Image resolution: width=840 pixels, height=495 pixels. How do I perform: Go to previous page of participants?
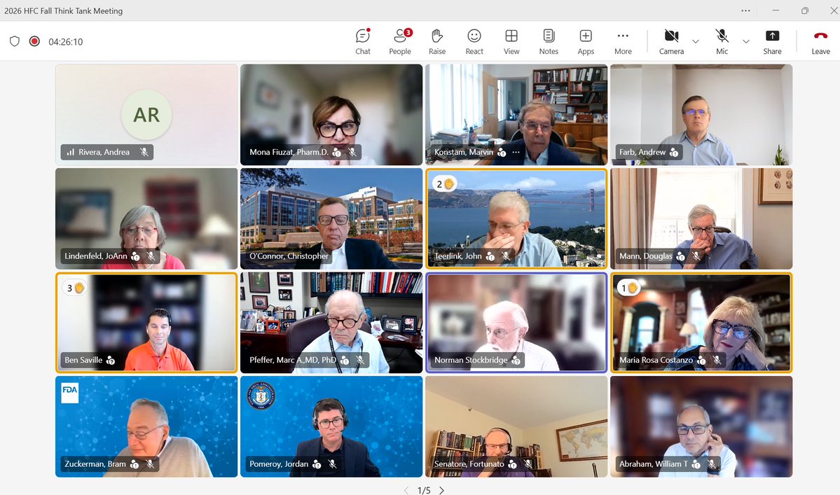click(x=406, y=490)
